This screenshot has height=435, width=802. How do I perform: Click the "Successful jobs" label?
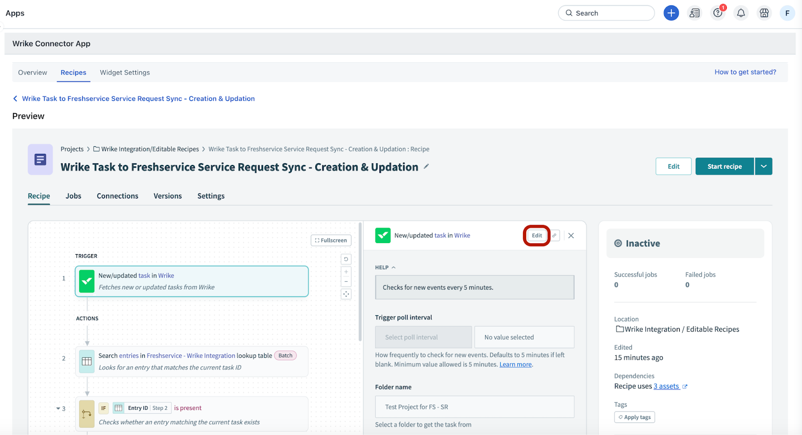coord(636,275)
